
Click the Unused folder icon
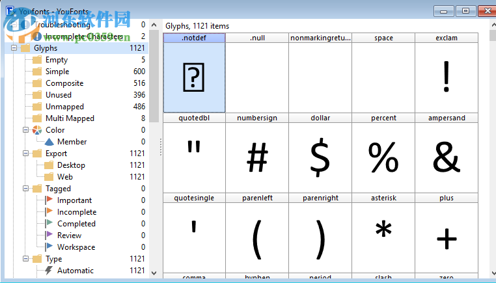(37, 95)
